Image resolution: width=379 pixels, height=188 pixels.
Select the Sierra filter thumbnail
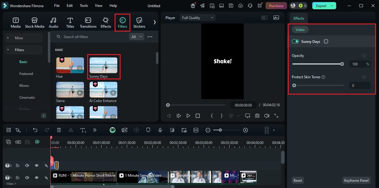(70, 90)
